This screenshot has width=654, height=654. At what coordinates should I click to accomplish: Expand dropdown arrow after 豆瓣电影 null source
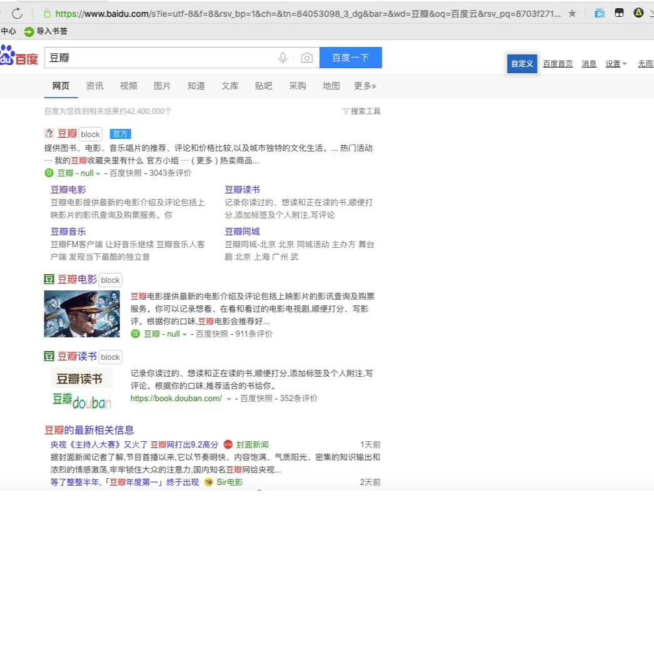(185, 334)
